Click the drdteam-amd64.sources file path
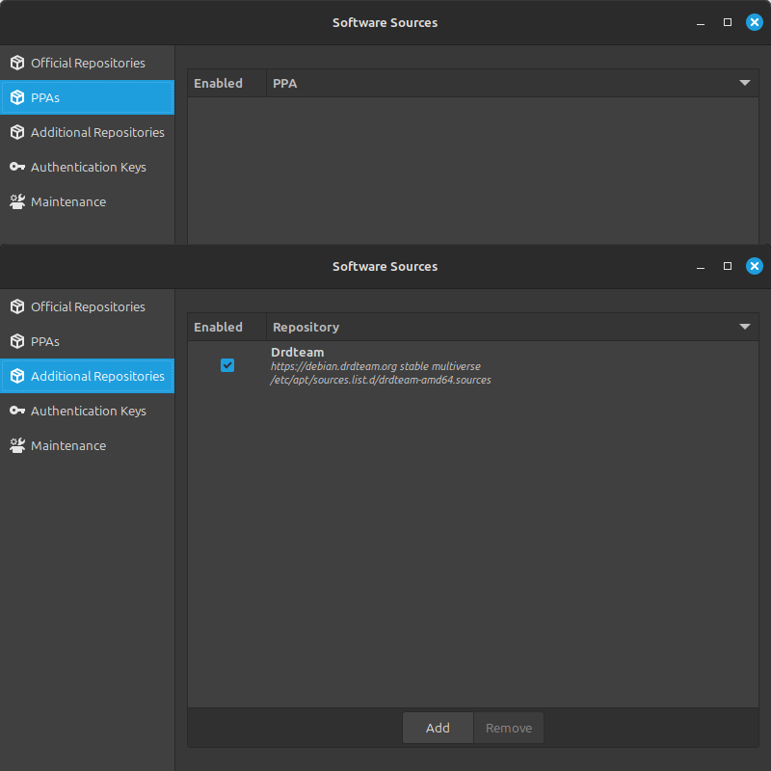The width and height of the screenshot is (771, 771). click(381, 380)
